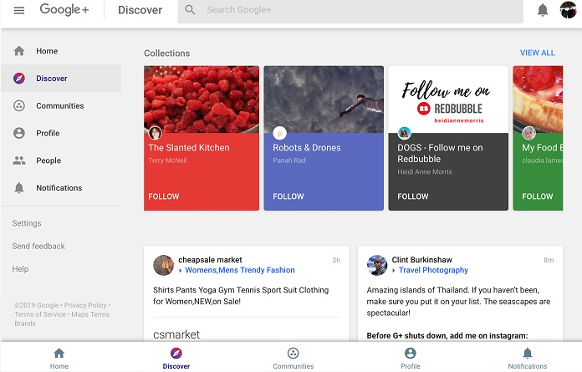Click VIEW ALL for Collections
The width and height of the screenshot is (582, 372).
(x=538, y=53)
